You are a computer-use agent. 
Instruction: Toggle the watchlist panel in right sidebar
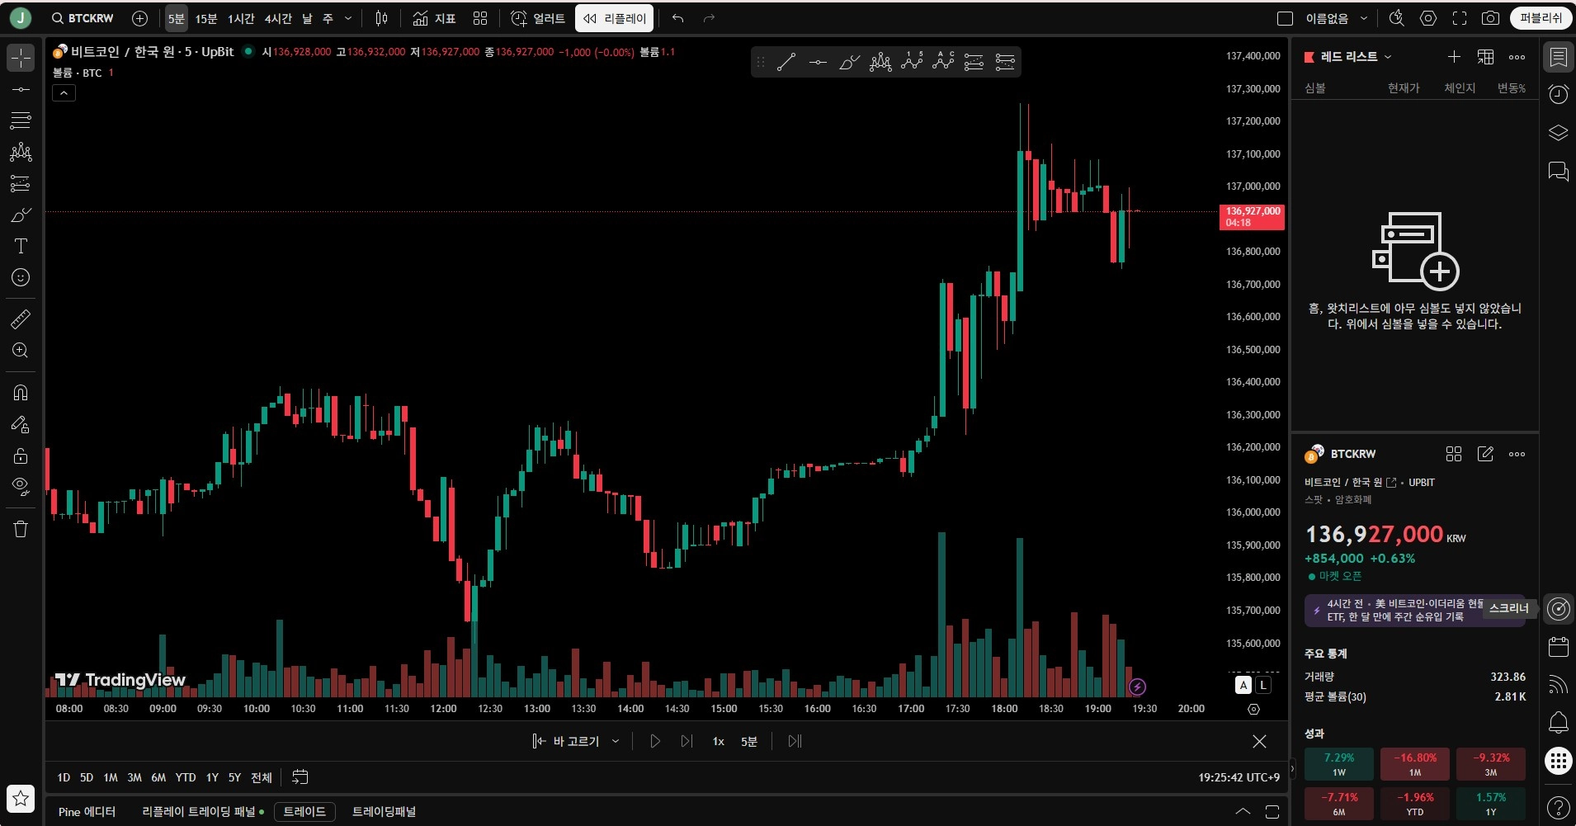(x=1558, y=57)
